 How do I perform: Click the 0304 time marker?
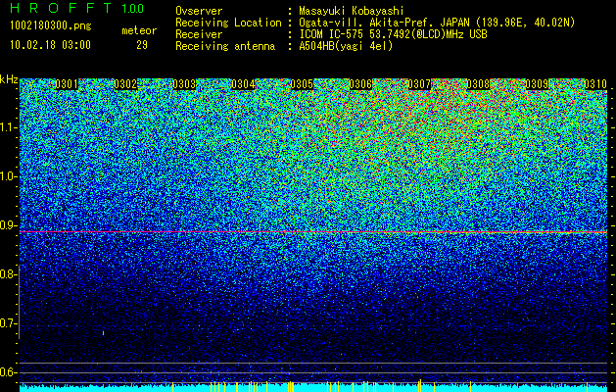tap(243, 84)
